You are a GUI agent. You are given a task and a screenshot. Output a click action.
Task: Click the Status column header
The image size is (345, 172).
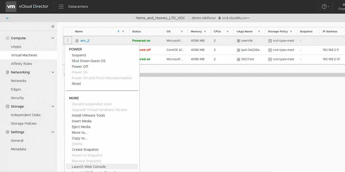click(136, 32)
